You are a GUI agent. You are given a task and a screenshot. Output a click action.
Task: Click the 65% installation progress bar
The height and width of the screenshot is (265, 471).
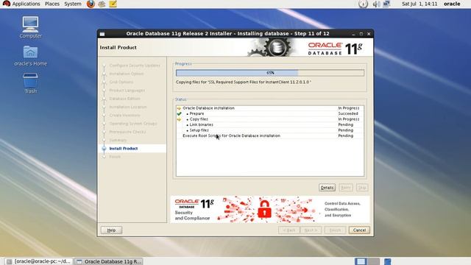click(270, 73)
